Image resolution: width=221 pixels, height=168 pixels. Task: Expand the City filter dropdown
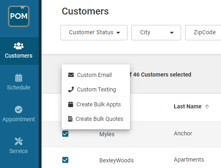[x=156, y=33]
